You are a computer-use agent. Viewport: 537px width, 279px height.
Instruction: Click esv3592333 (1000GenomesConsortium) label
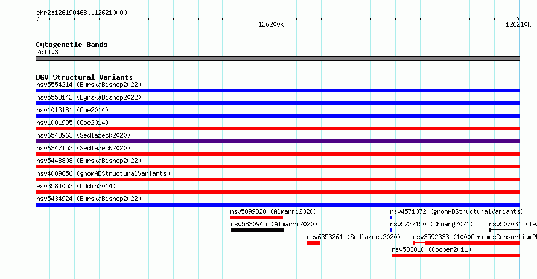[x=475, y=237]
